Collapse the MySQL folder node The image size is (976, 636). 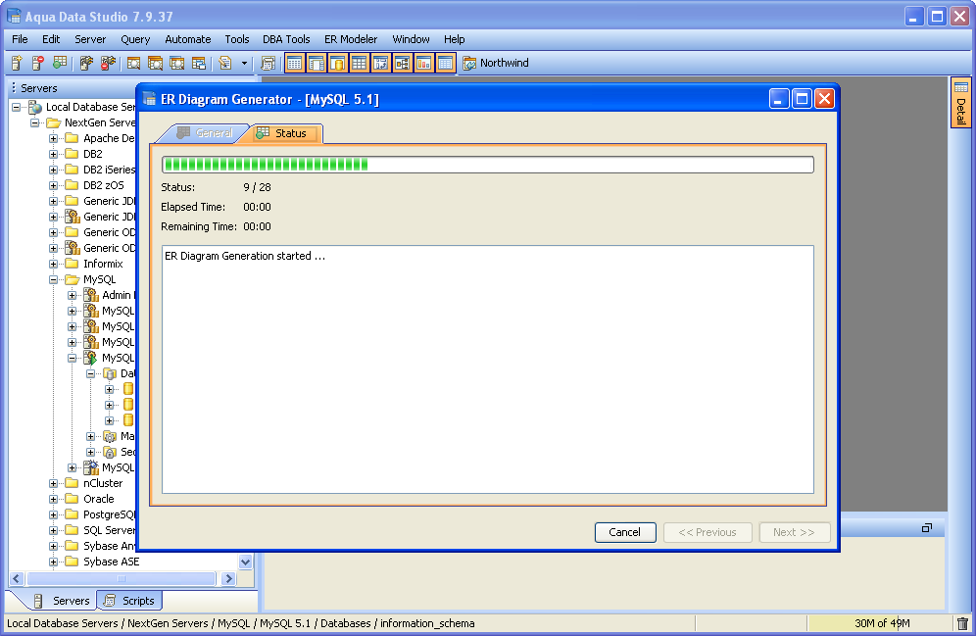click(54, 279)
